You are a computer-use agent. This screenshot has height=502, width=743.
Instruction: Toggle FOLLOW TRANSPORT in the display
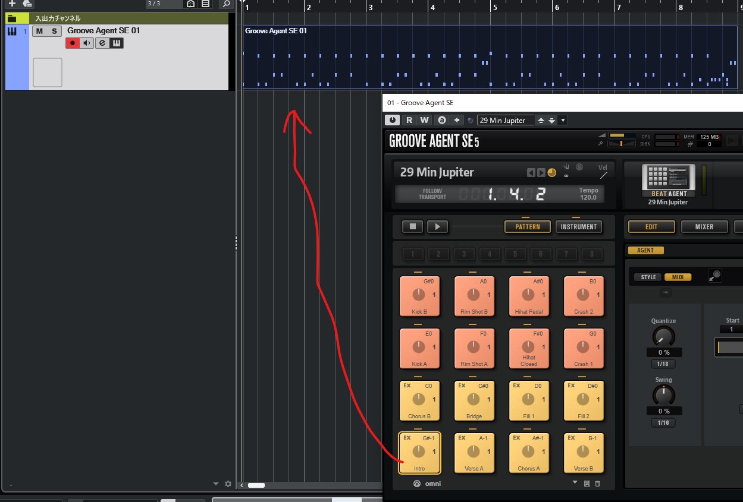[x=432, y=194]
